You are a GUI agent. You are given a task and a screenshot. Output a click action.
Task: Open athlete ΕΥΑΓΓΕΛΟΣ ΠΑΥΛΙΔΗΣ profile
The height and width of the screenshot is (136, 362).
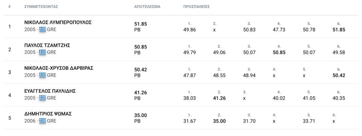click(50, 91)
